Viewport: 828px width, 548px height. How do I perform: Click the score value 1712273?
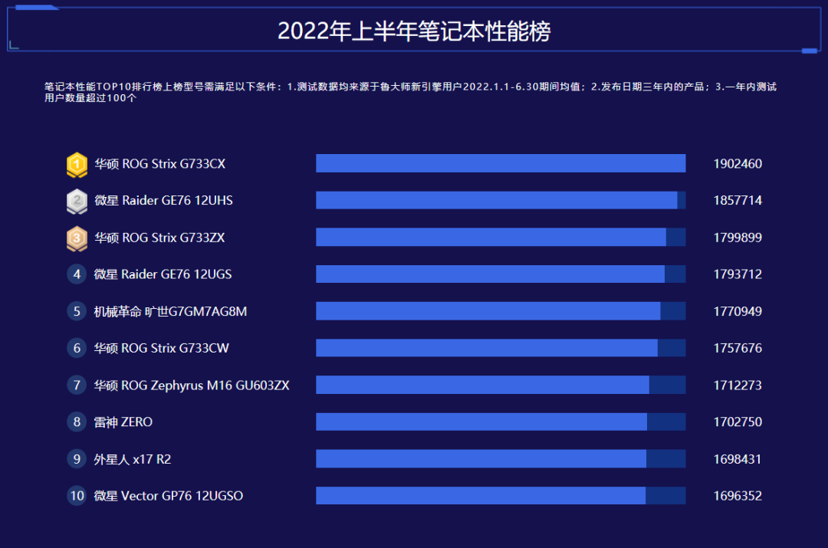click(738, 386)
